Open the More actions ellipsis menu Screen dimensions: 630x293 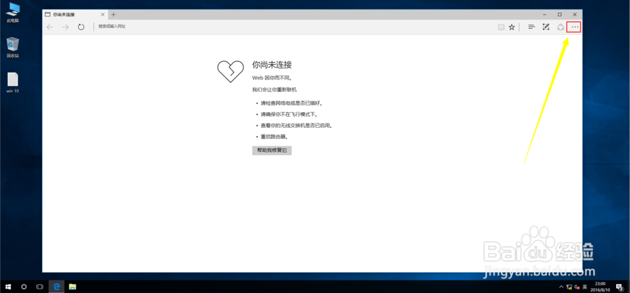pyautogui.click(x=575, y=27)
